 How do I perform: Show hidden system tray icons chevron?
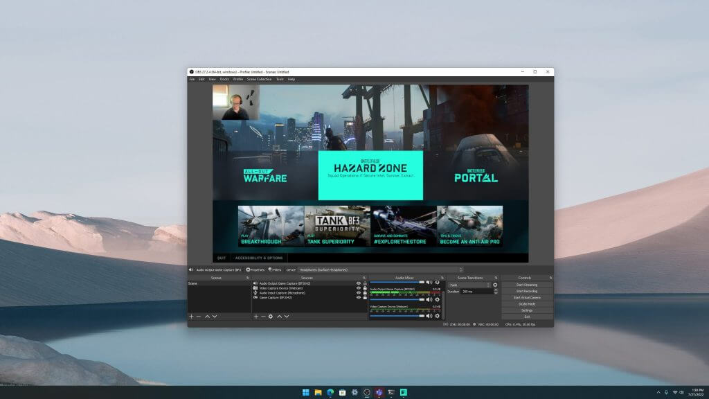(658, 392)
